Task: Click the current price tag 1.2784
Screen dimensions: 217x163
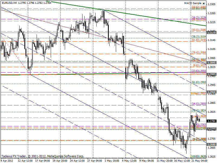Action: pos(212,121)
